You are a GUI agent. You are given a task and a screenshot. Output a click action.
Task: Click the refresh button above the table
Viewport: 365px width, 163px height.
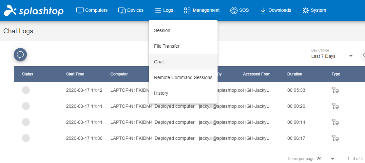pos(20,55)
